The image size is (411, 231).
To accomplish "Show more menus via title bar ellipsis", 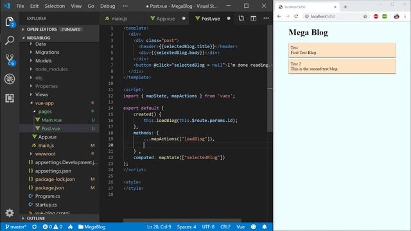I will pos(126,6).
